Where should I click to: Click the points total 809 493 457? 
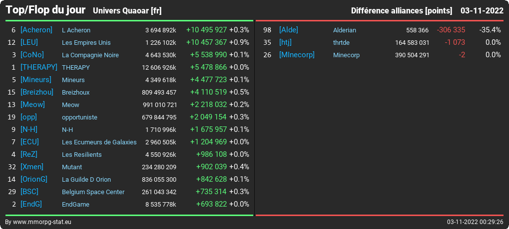coord(159,93)
